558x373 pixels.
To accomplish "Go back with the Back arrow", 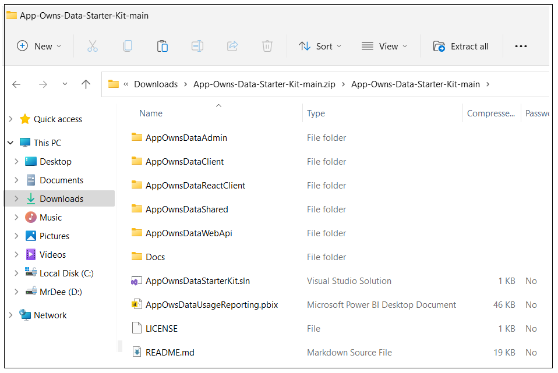I will [16, 84].
